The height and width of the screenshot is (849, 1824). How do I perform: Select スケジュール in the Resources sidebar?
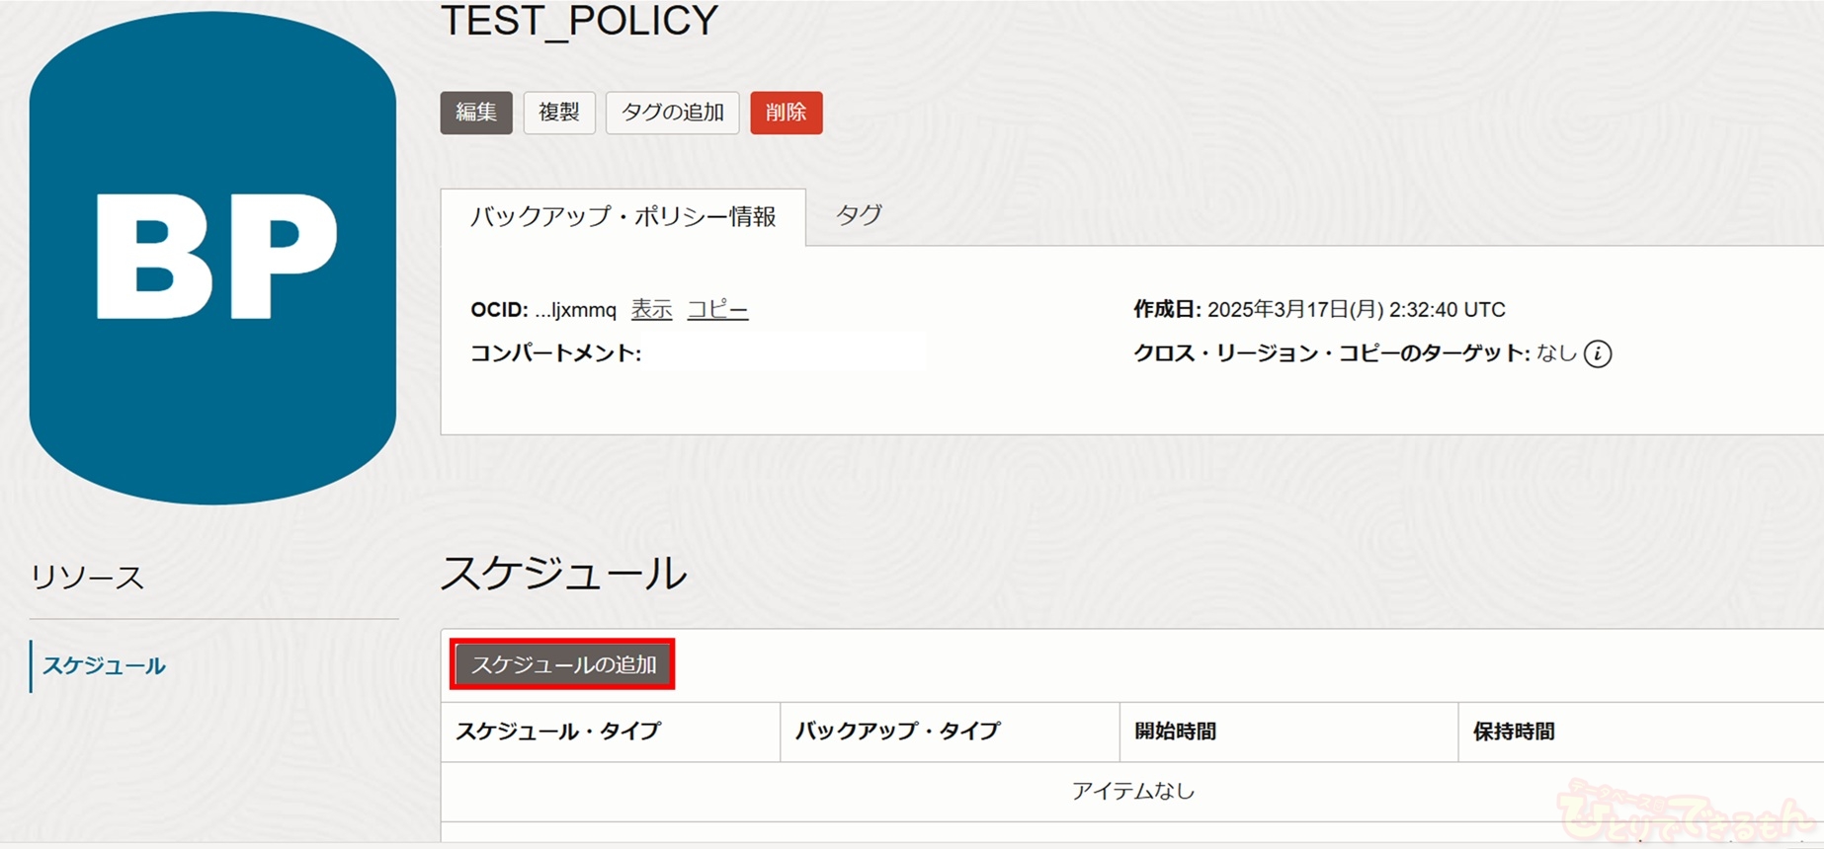(104, 666)
